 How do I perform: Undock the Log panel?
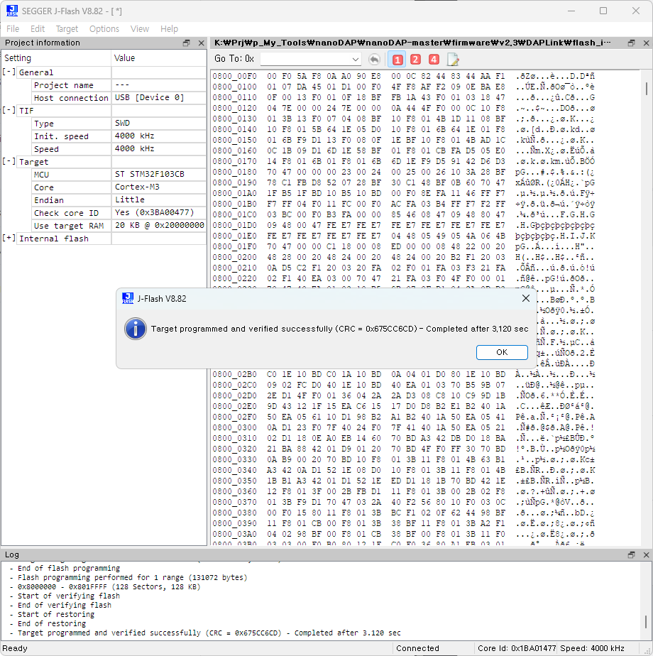[631, 554]
